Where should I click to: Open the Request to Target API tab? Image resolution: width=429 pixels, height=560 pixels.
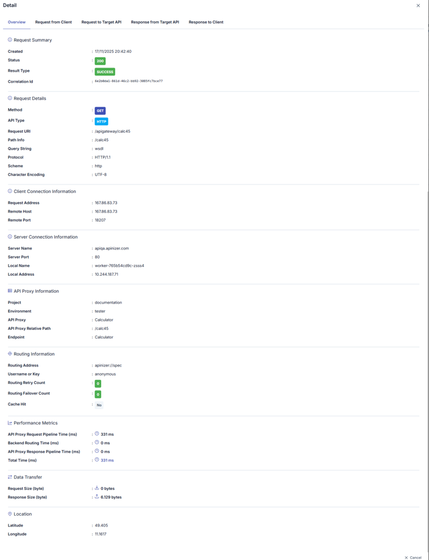pos(101,22)
